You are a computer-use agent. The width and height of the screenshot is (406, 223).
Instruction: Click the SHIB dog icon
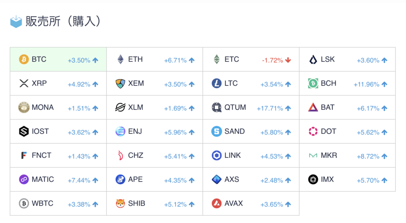click(121, 203)
